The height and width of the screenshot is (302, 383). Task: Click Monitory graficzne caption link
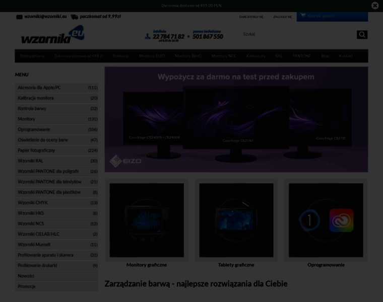(x=147, y=265)
